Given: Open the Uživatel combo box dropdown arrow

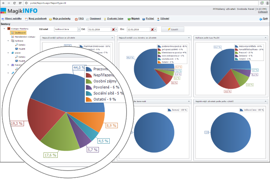Looking at the screenshot, I should pos(79,29).
